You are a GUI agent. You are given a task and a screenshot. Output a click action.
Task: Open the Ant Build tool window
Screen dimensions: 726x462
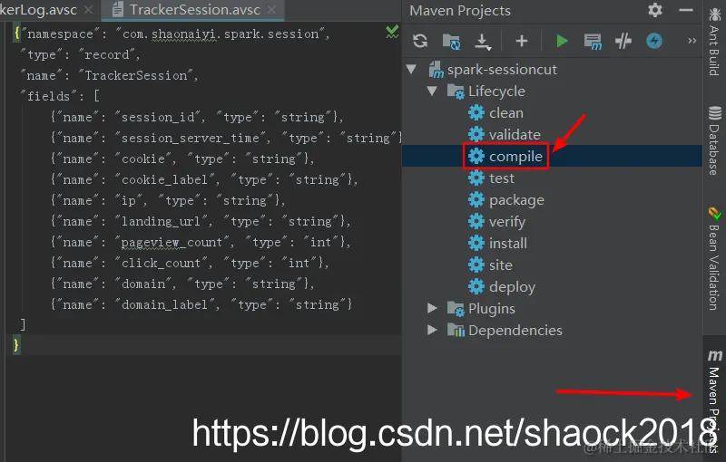(x=714, y=42)
